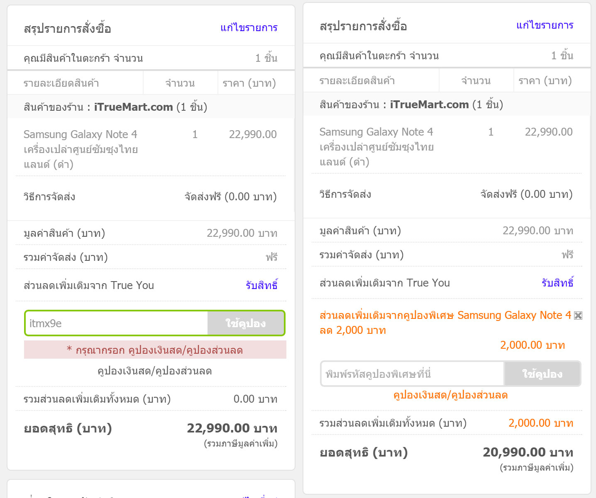The width and height of the screenshot is (596, 498).
Task: Remove the applied Samsung Galaxy Note 4 coupon
Action: pyautogui.click(x=578, y=316)
